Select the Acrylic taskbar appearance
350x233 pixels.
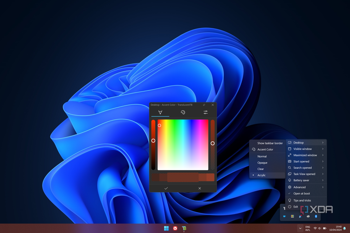(x=267, y=175)
